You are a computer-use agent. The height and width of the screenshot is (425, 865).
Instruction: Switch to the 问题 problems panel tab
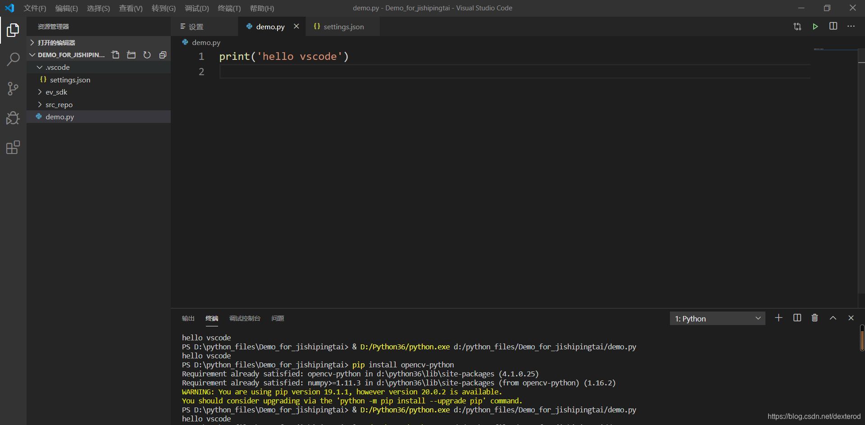tap(278, 318)
